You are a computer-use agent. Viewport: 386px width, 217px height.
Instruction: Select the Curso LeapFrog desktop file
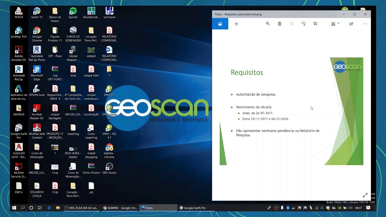pyautogui.click(x=91, y=131)
